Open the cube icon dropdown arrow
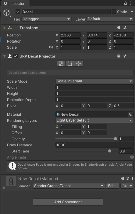This screenshot has height=214, width=135. pos(10,16)
